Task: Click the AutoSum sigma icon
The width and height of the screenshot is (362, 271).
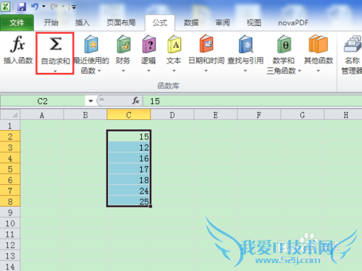Action: click(55, 44)
